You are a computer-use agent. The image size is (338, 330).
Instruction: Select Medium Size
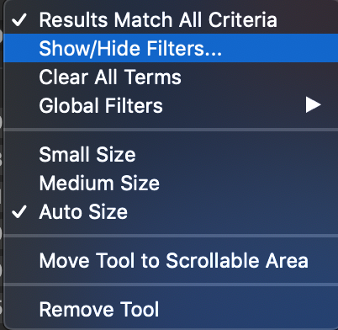point(171,183)
